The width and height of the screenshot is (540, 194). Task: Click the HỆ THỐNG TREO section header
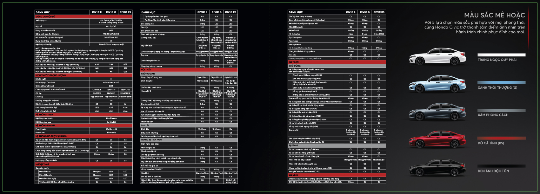click(44, 114)
